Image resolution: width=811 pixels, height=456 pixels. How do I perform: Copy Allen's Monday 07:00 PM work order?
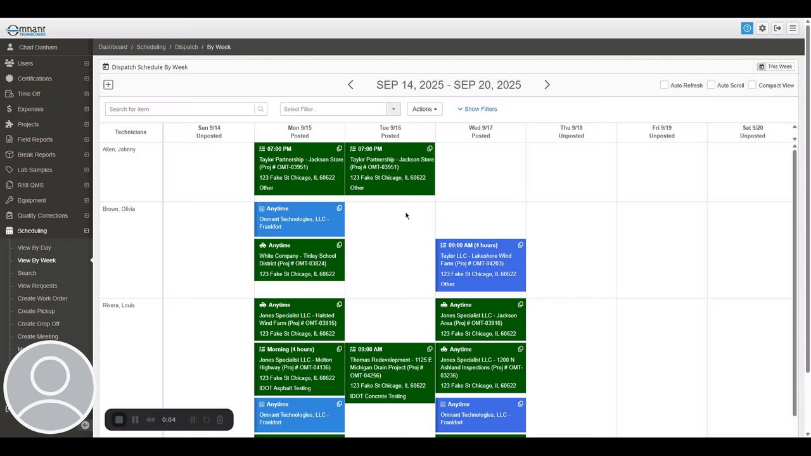pos(339,149)
